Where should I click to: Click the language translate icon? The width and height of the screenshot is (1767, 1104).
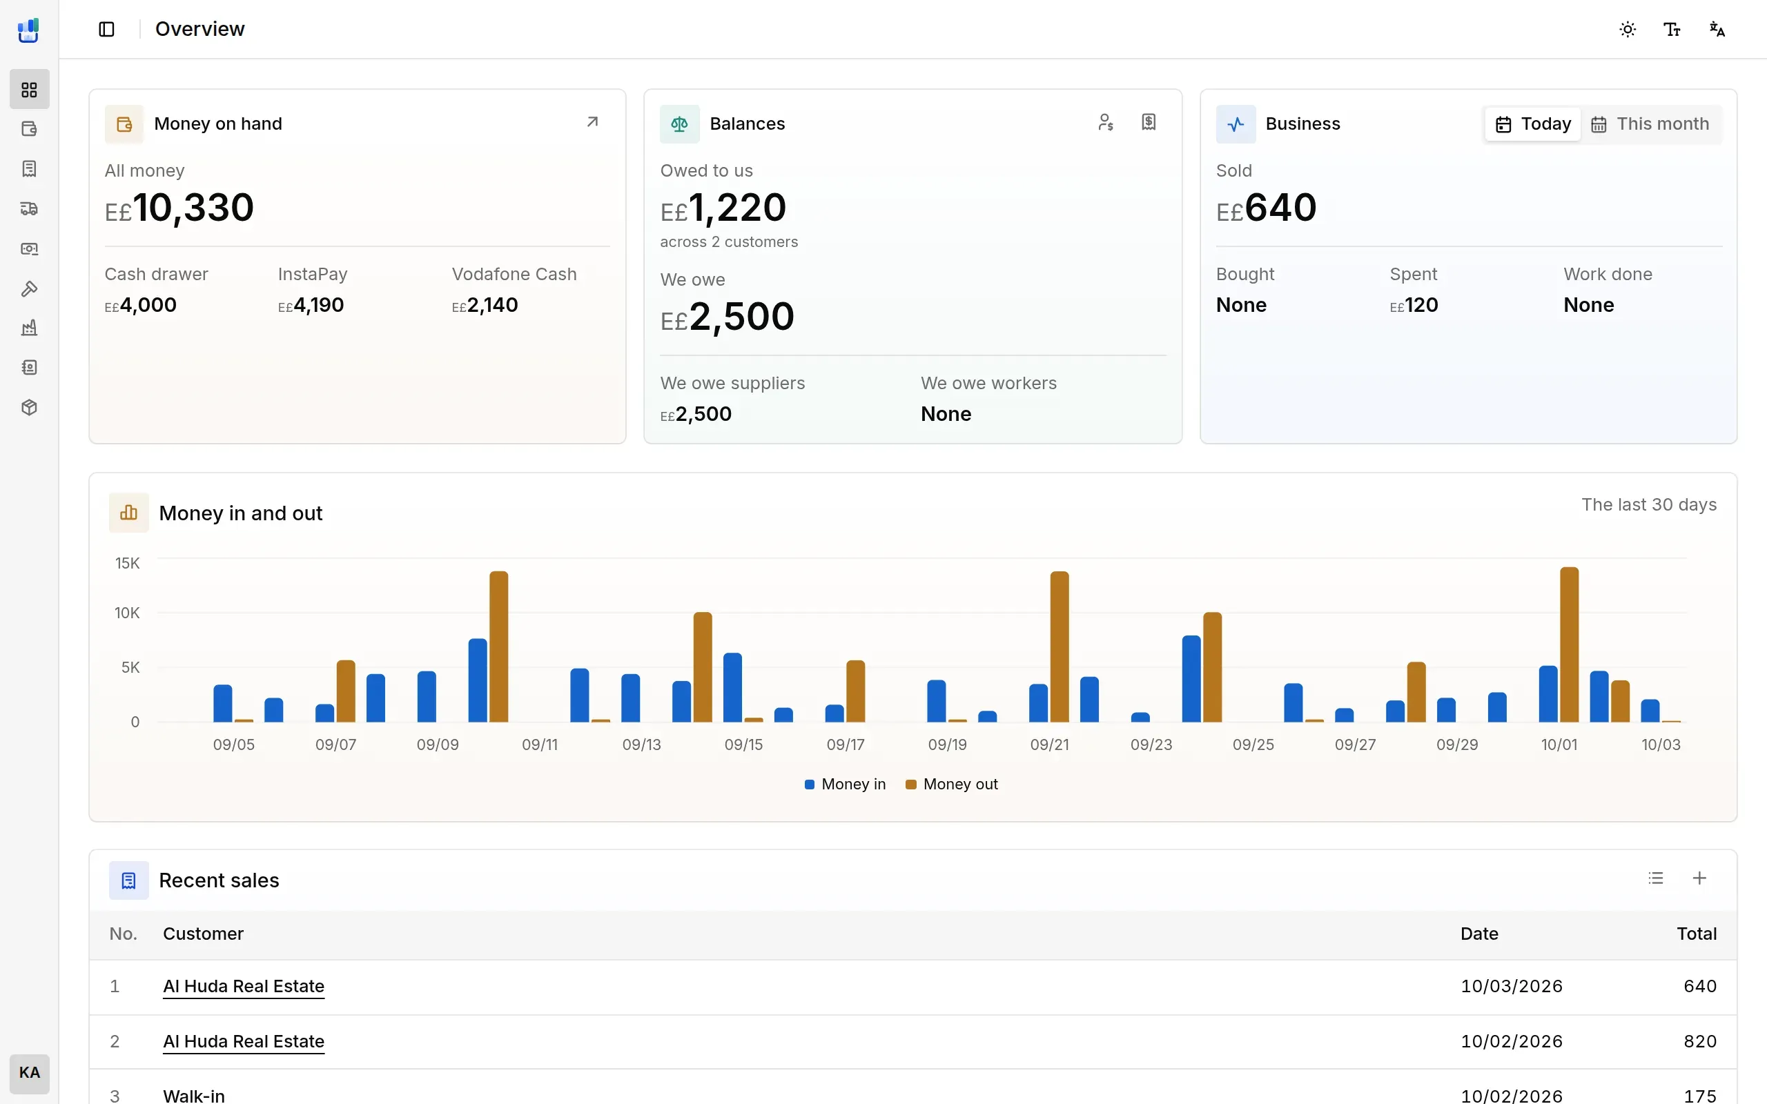[1717, 29]
